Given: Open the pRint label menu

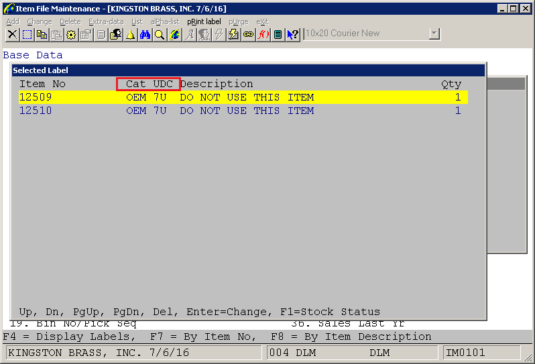Looking at the screenshot, I should (x=204, y=21).
